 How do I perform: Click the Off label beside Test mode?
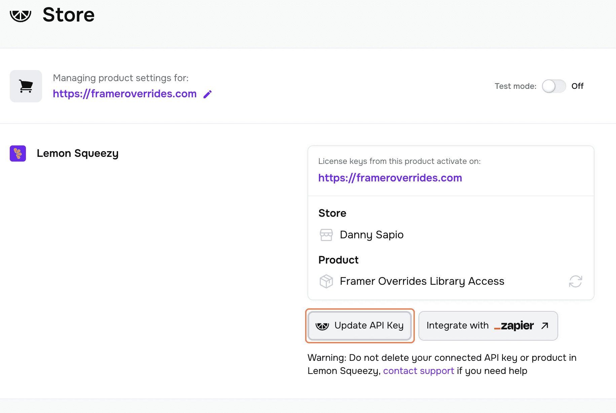pyautogui.click(x=577, y=86)
